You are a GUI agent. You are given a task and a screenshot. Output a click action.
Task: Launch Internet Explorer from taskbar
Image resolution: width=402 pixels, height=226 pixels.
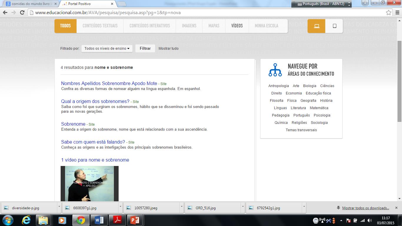pos(26,220)
